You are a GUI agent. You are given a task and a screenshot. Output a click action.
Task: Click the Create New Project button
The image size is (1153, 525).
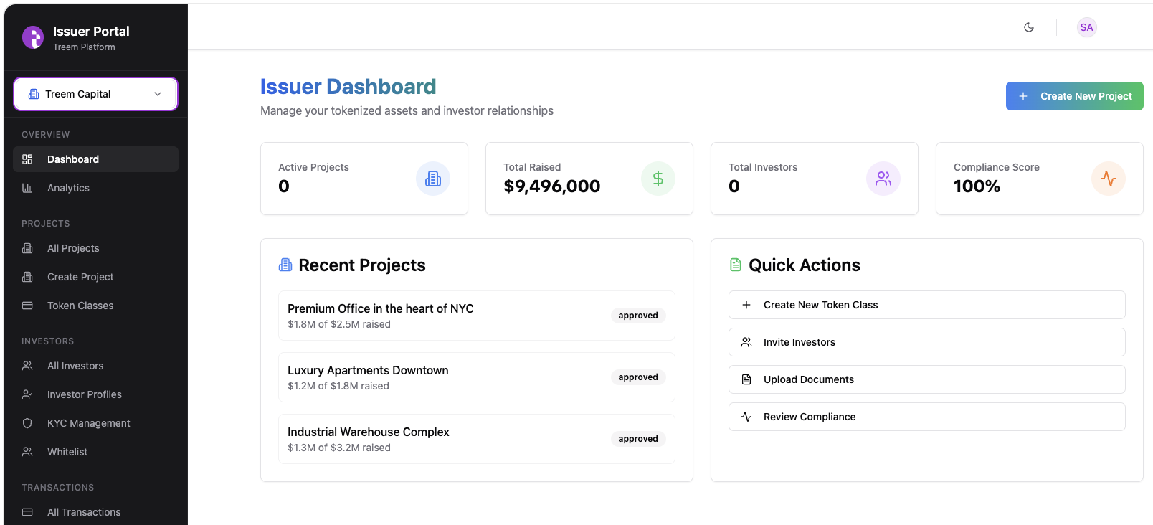(x=1074, y=96)
